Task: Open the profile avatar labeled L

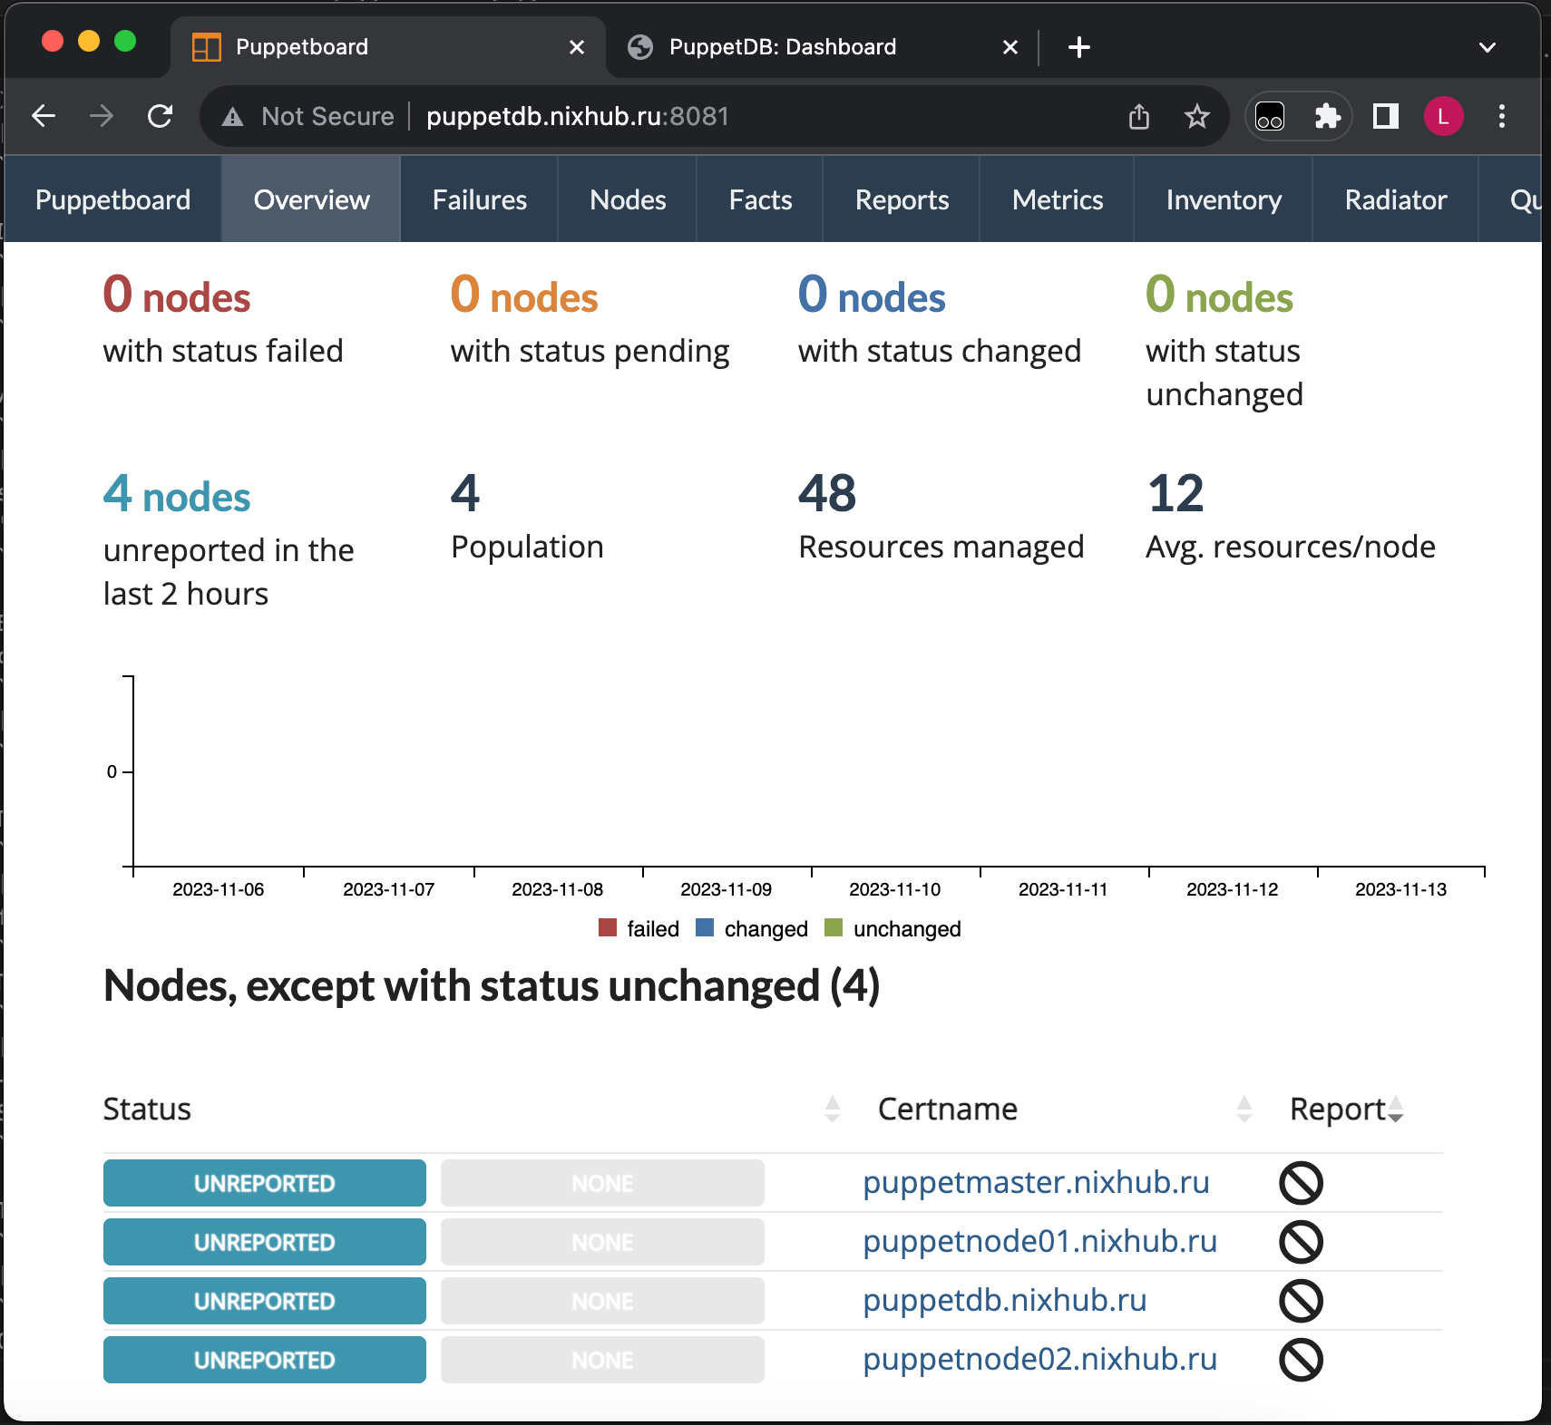Action: [x=1443, y=116]
